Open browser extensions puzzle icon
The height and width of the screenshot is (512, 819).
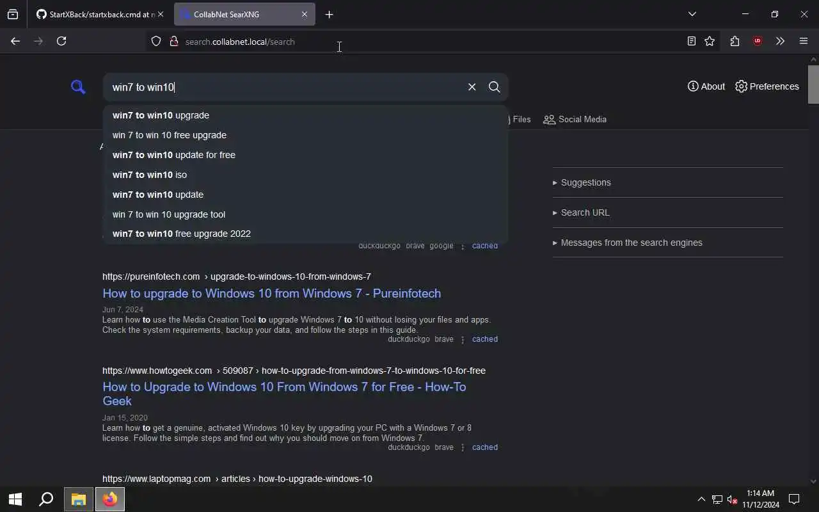point(735,41)
